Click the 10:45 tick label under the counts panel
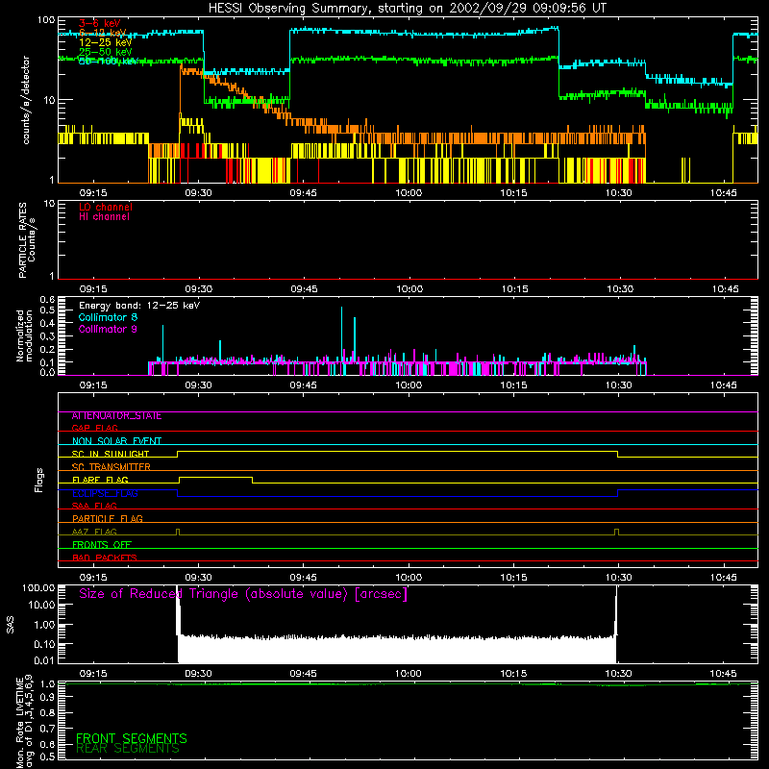 724,193
